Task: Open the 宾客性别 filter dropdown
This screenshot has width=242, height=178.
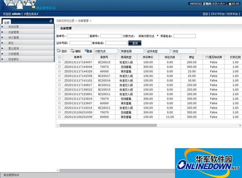Action: click(x=132, y=51)
